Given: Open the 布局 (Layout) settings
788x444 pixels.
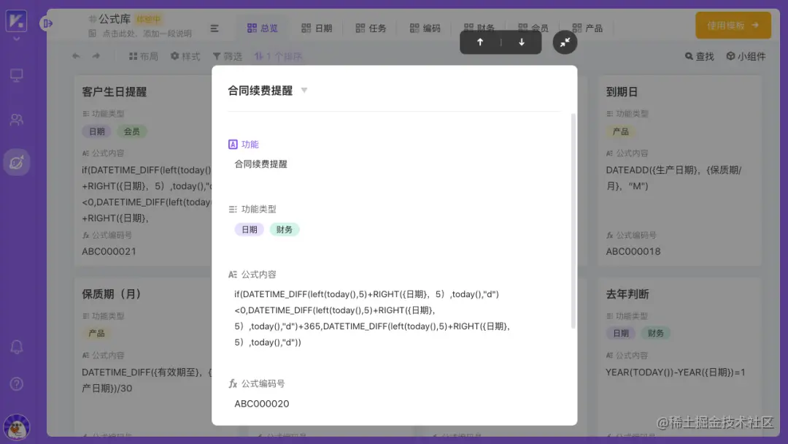Looking at the screenshot, I should coord(143,55).
